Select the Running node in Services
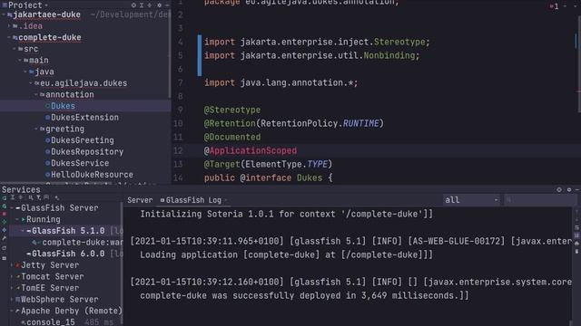The width and height of the screenshot is (581, 326). [x=44, y=219]
